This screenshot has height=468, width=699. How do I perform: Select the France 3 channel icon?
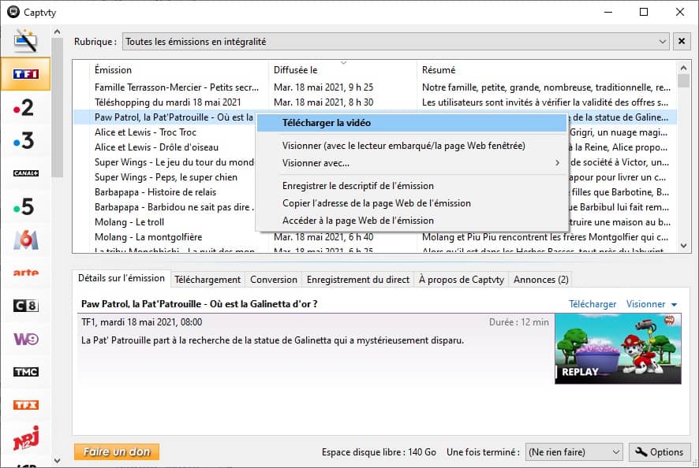tap(23, 141)
